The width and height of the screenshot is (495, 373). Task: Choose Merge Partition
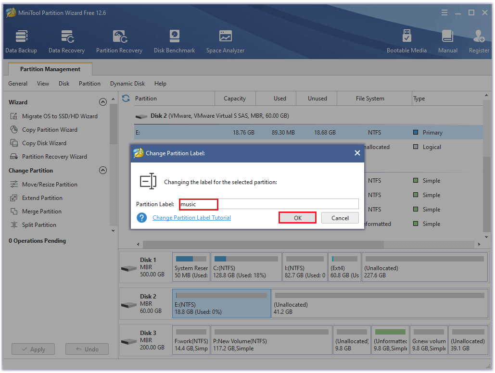point(36,211)
